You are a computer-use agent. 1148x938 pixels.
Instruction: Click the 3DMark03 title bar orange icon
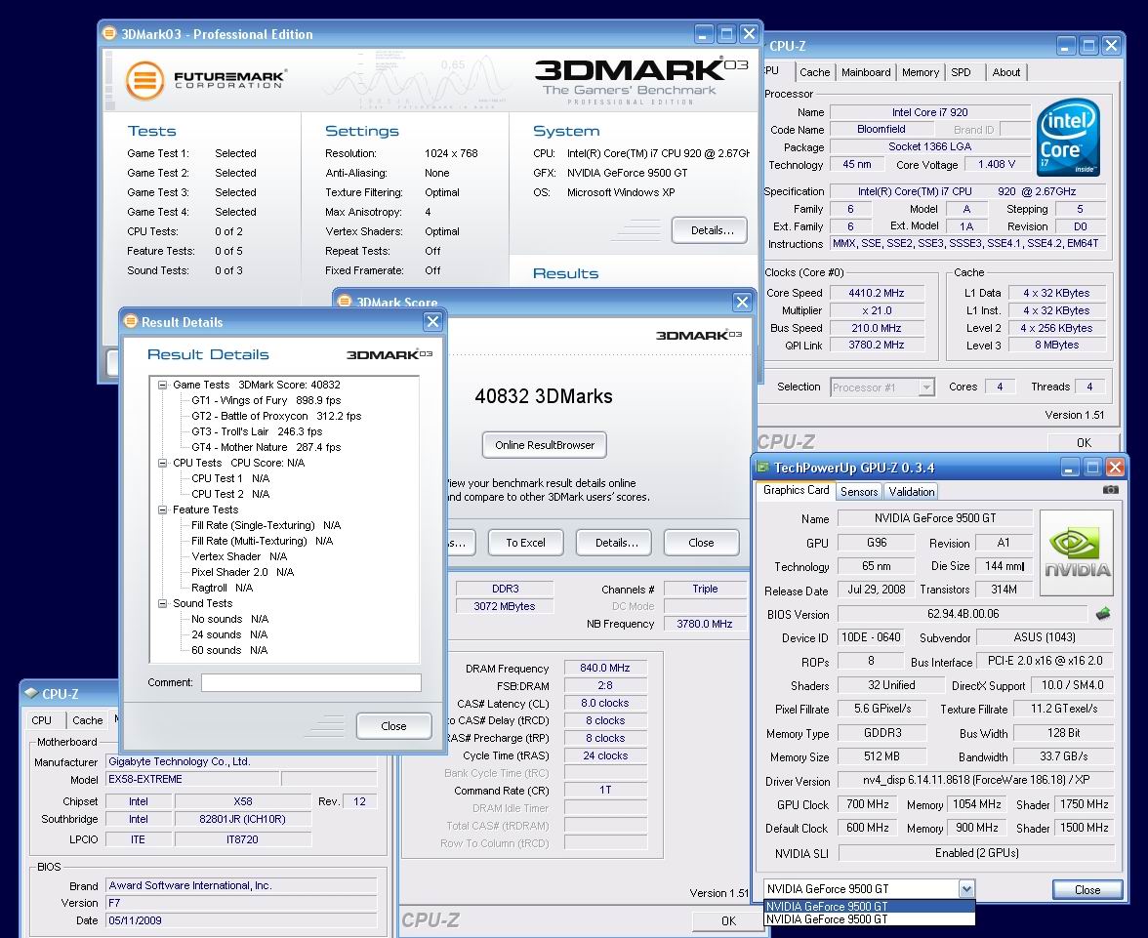point(109,33)
